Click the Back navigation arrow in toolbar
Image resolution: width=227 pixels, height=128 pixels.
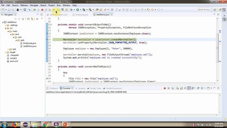pos(152,10)
